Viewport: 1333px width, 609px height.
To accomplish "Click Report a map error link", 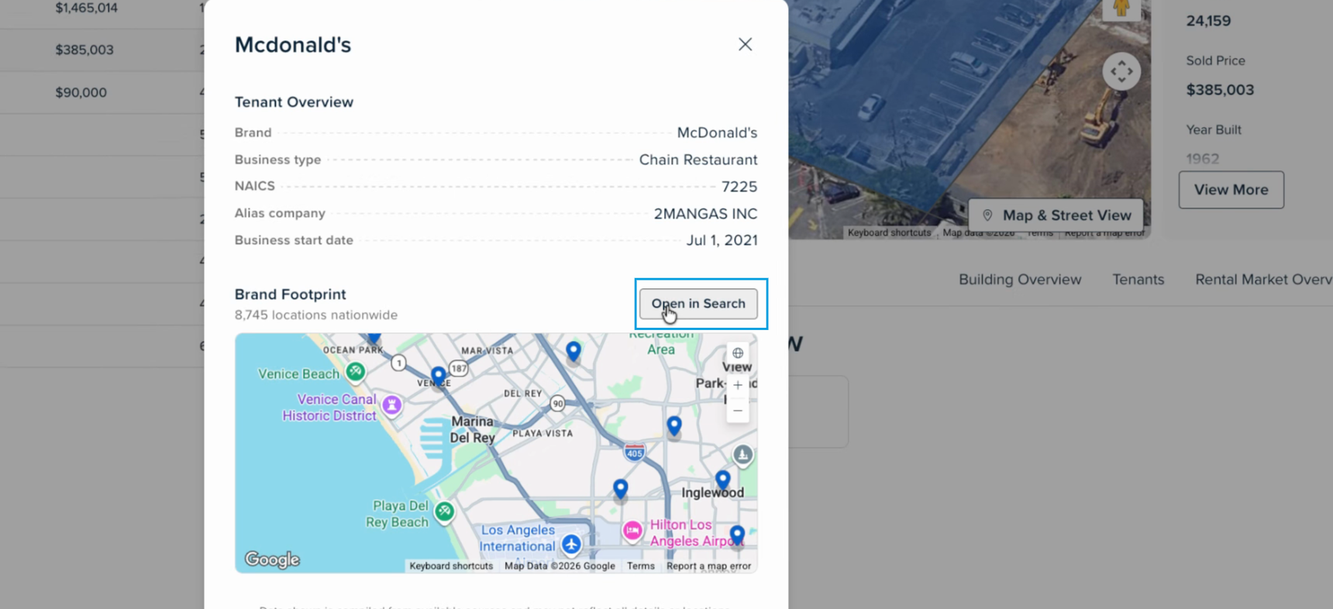I will [x=708, y=566].
